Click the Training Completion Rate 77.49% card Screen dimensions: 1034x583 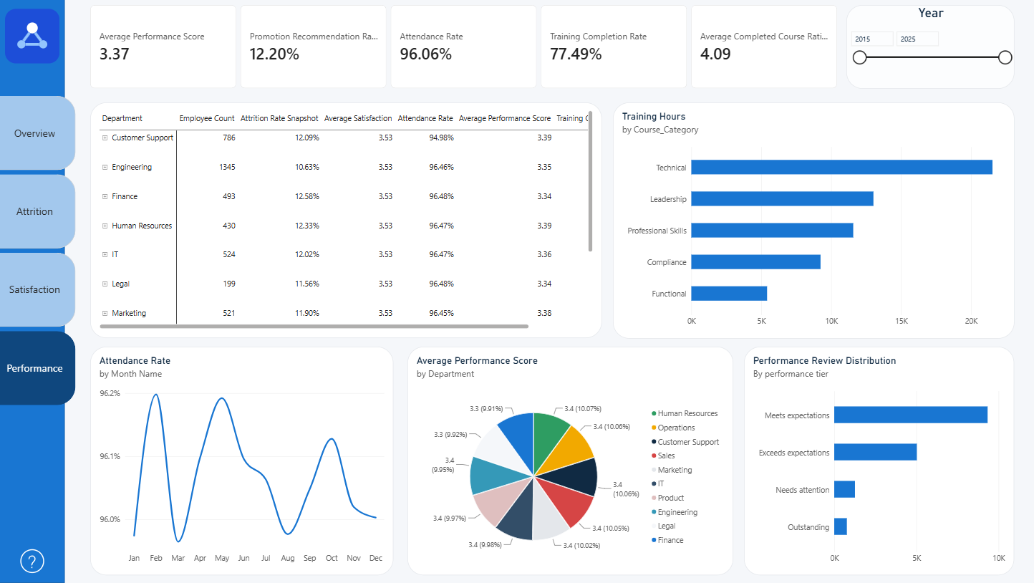tap(614, 47)
